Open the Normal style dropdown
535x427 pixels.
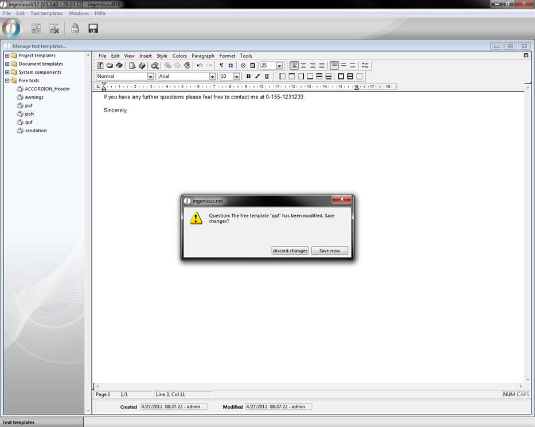tap(151, 76)
